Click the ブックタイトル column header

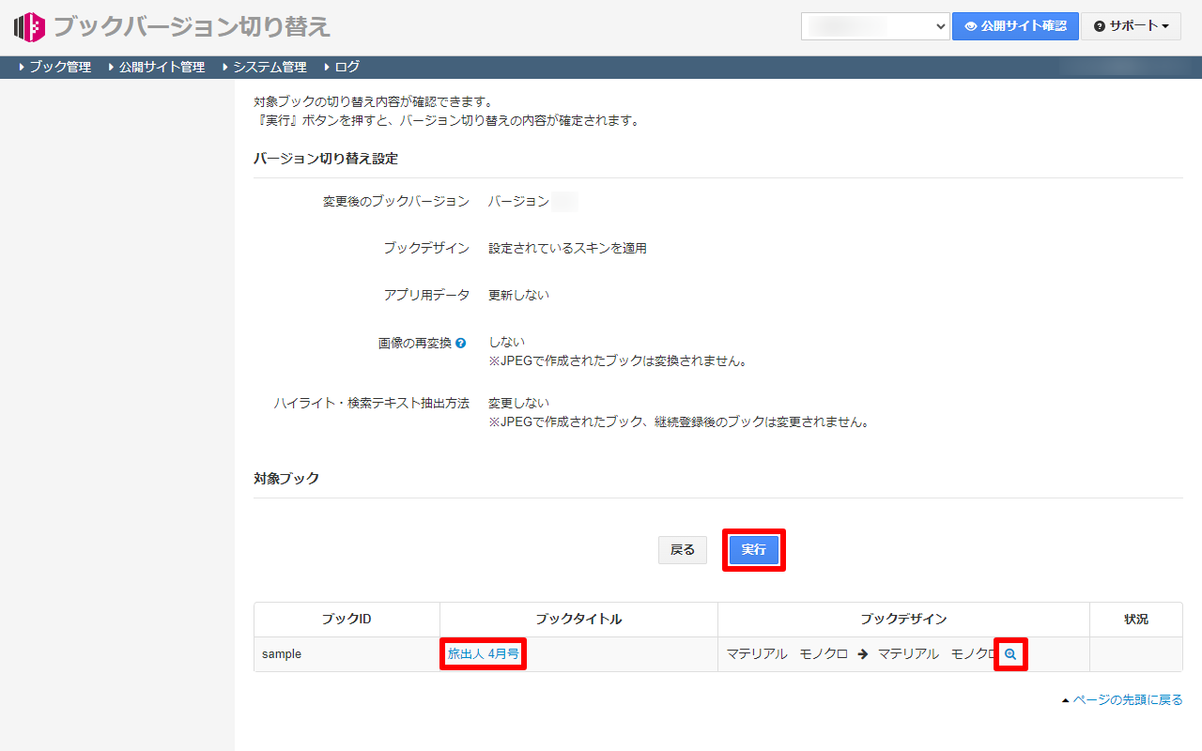578,620
